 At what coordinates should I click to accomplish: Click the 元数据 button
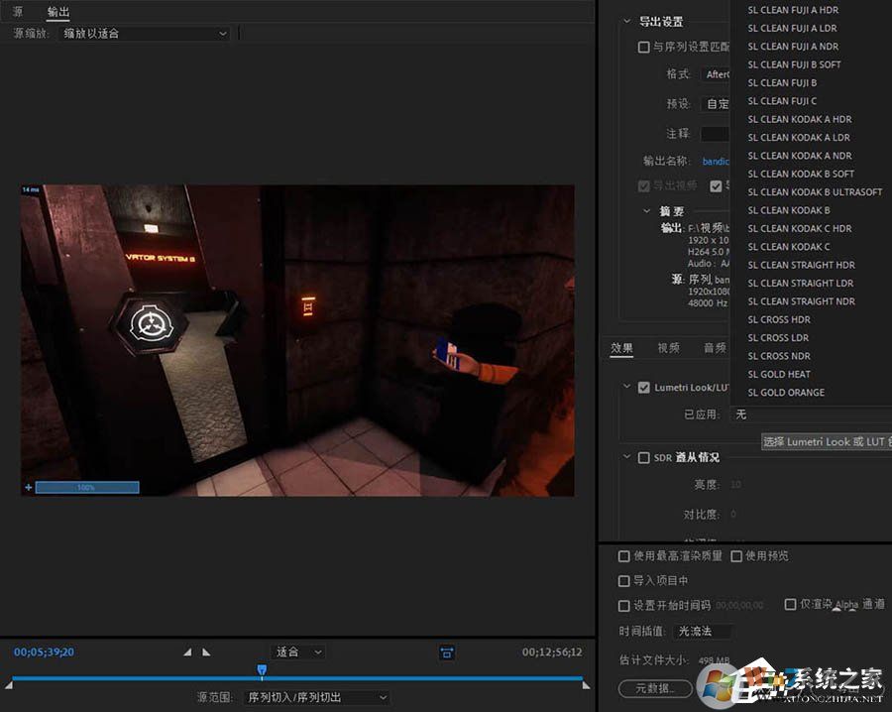point(654,688)
